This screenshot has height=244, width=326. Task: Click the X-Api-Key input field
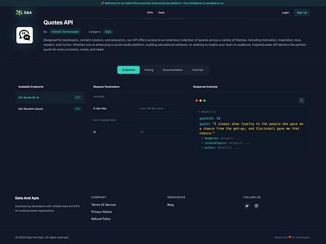160,108
